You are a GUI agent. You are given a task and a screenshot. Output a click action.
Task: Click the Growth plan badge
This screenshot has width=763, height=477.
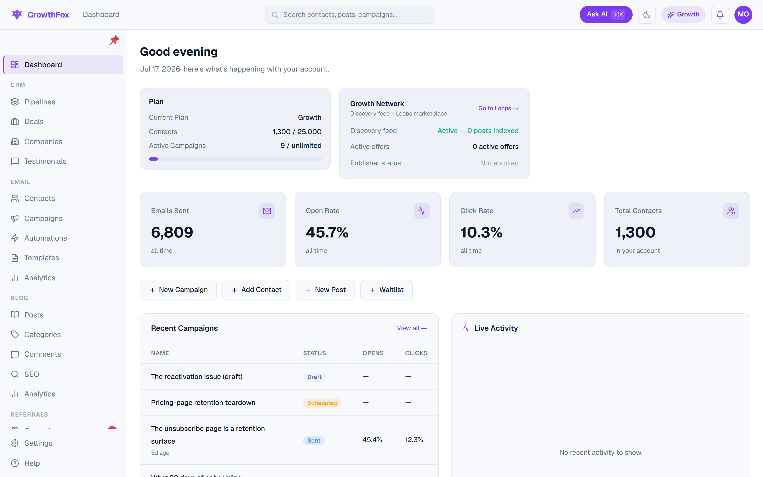[683, 15]
